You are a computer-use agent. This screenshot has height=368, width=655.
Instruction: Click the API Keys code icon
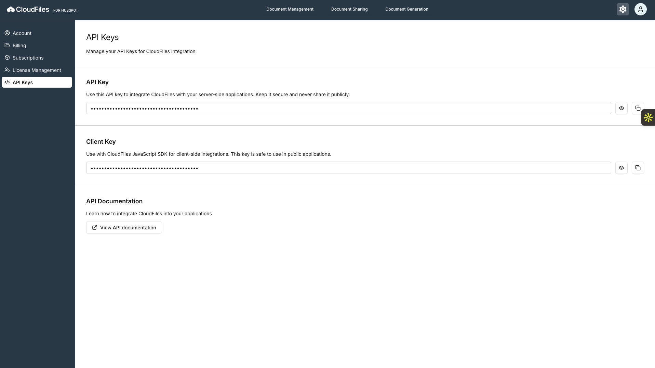(x=7, y=82)
